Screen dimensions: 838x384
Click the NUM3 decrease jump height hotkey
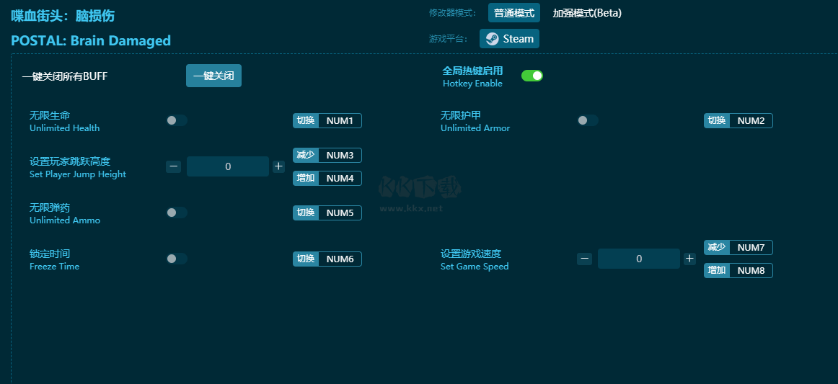click(327, 156)
